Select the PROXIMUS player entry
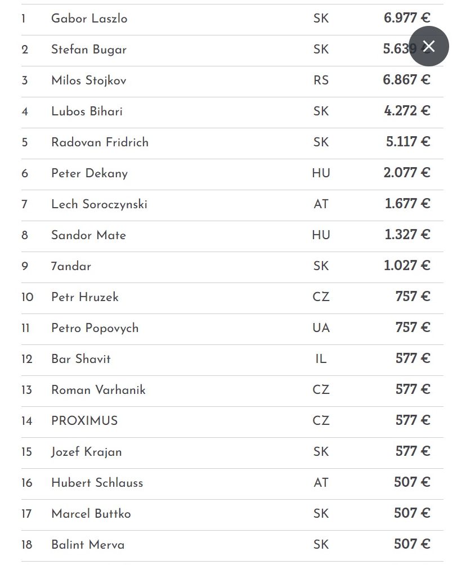The height and width of the screenshot is (565, 457). [84, 421]
